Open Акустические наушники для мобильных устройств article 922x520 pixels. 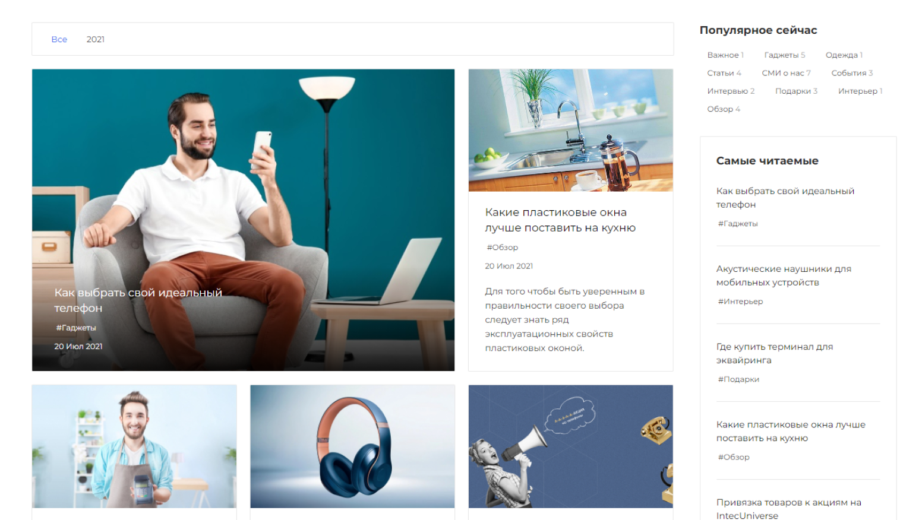point(783,275)
